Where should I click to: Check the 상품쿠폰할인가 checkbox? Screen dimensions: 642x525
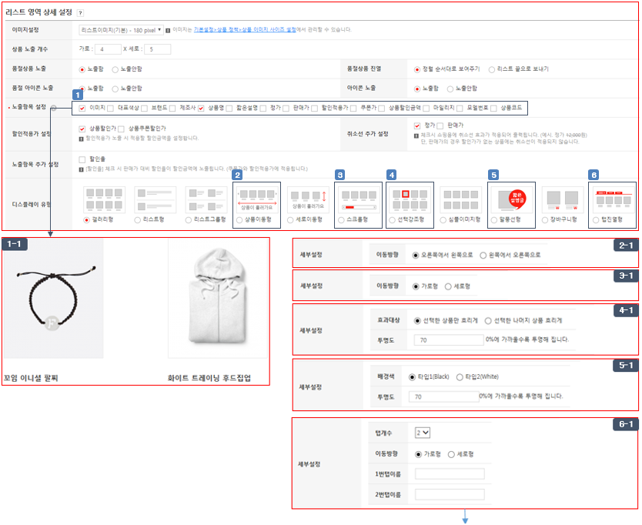pos(123,128)
